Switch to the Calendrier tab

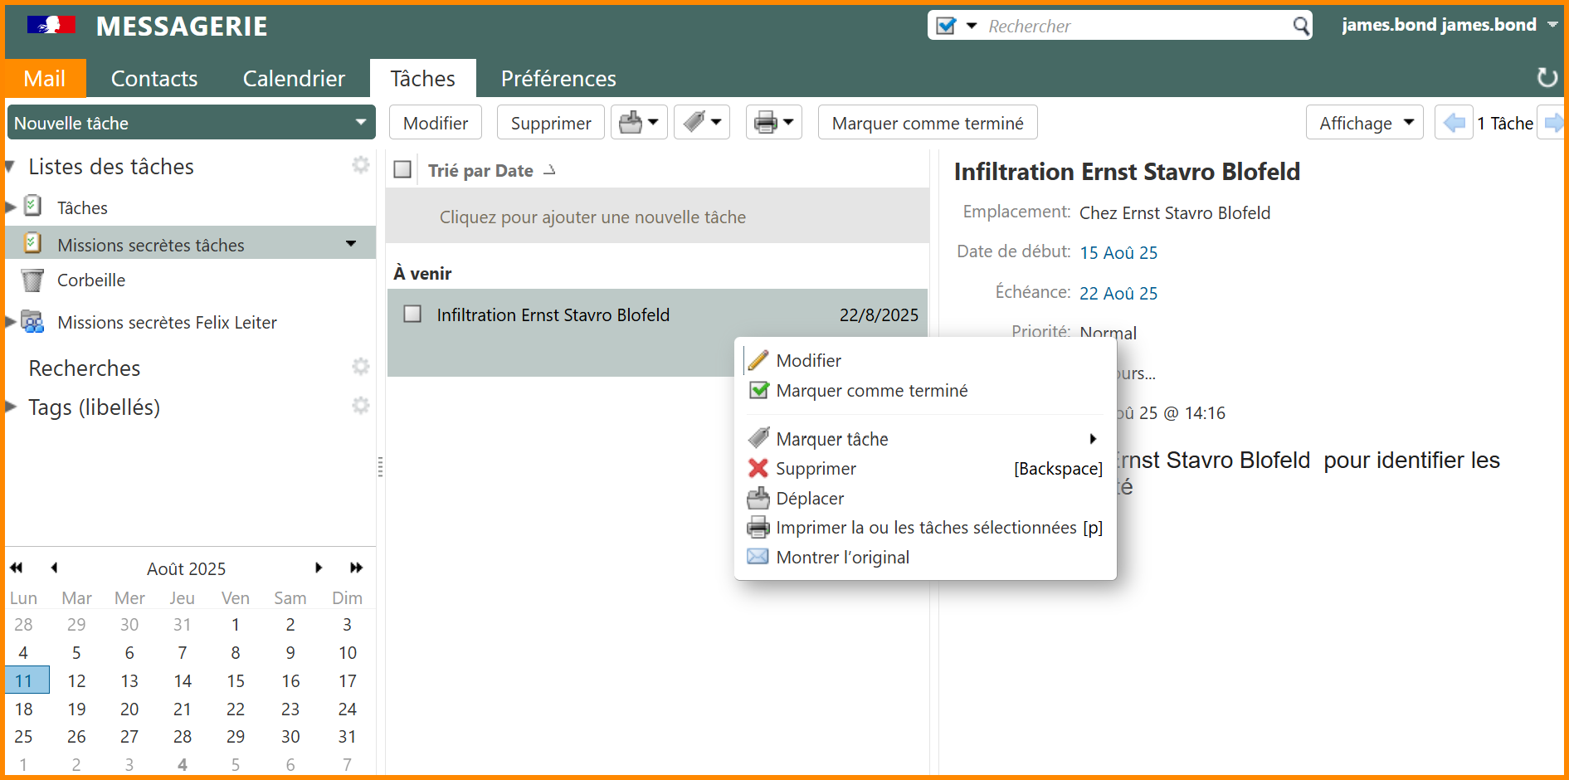pyautogui.click(x=294, y=79)
